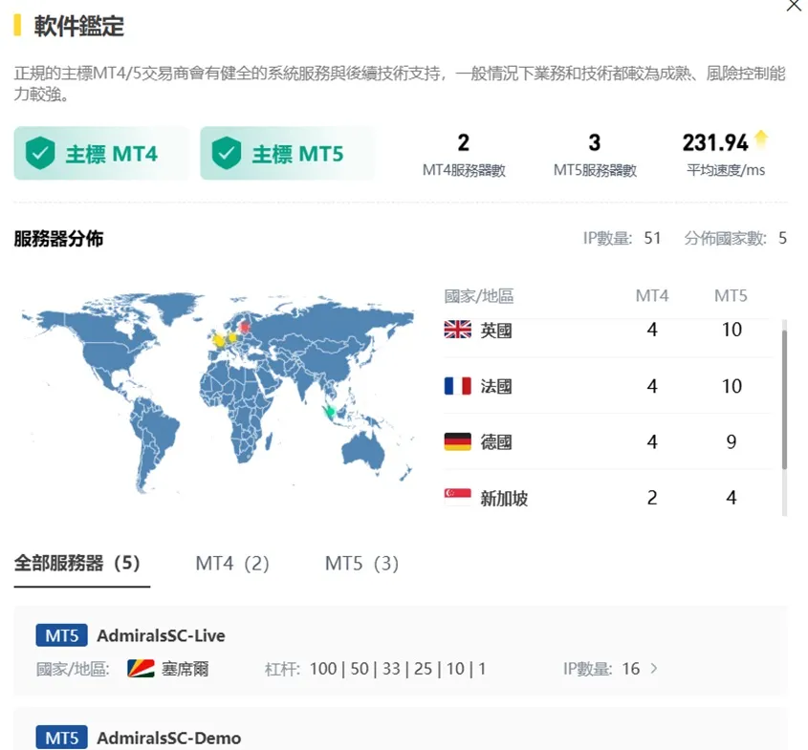This screenshot has width=808, height=750.
Task: Click 新加坡's MT4 count of 2
Action: [x=652, y=497]
